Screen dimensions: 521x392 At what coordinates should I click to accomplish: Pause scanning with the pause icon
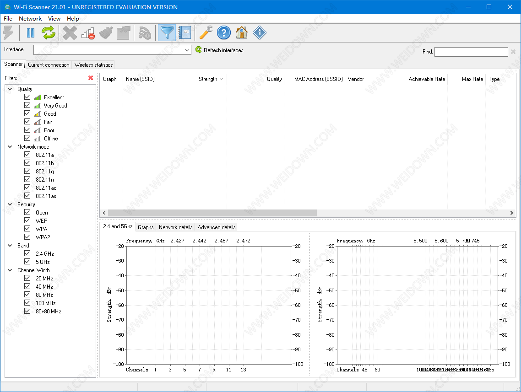pos(31,32)
